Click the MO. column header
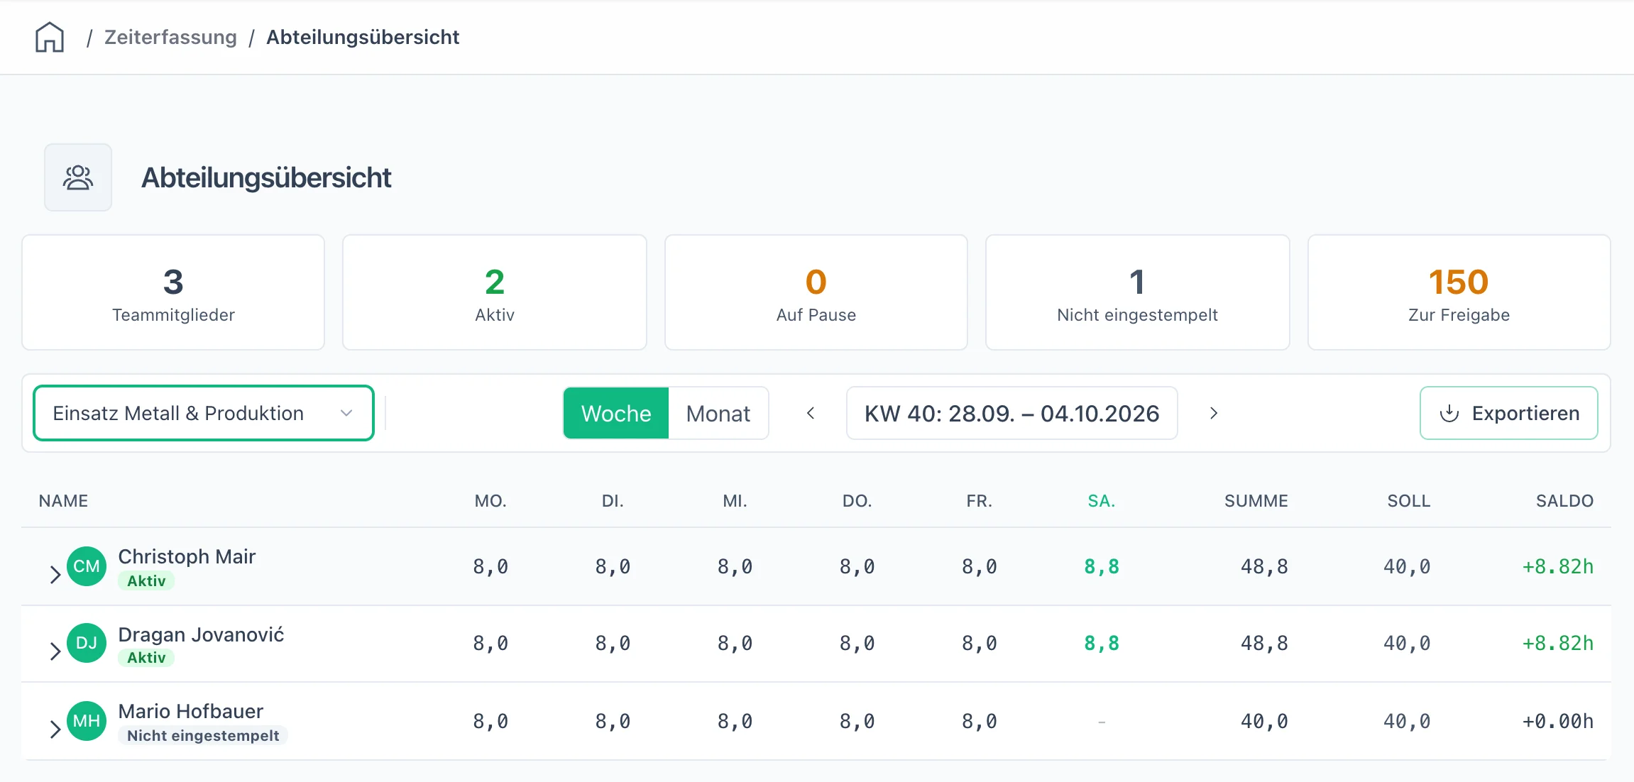 click(x=490, y=501)
